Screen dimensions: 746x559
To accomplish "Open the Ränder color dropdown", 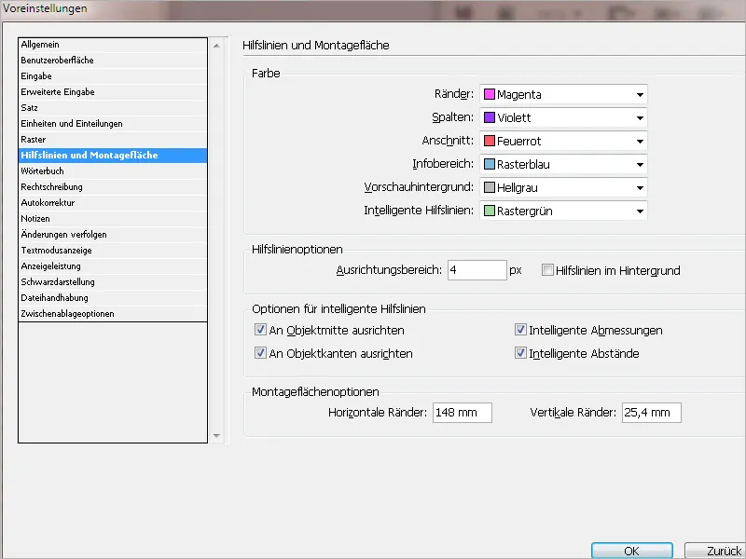I will click(564, 95).
